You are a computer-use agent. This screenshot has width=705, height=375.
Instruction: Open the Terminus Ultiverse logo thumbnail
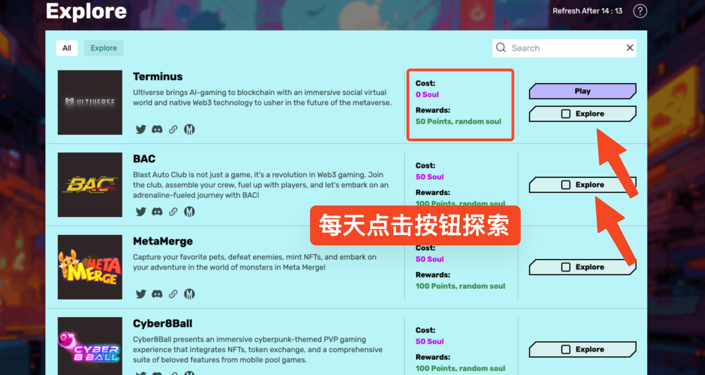90,102
